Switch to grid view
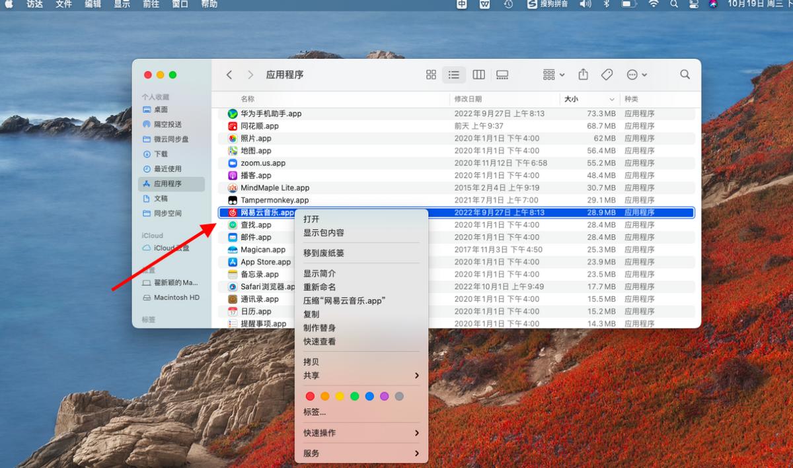The image size is (793, 468). 431,75
